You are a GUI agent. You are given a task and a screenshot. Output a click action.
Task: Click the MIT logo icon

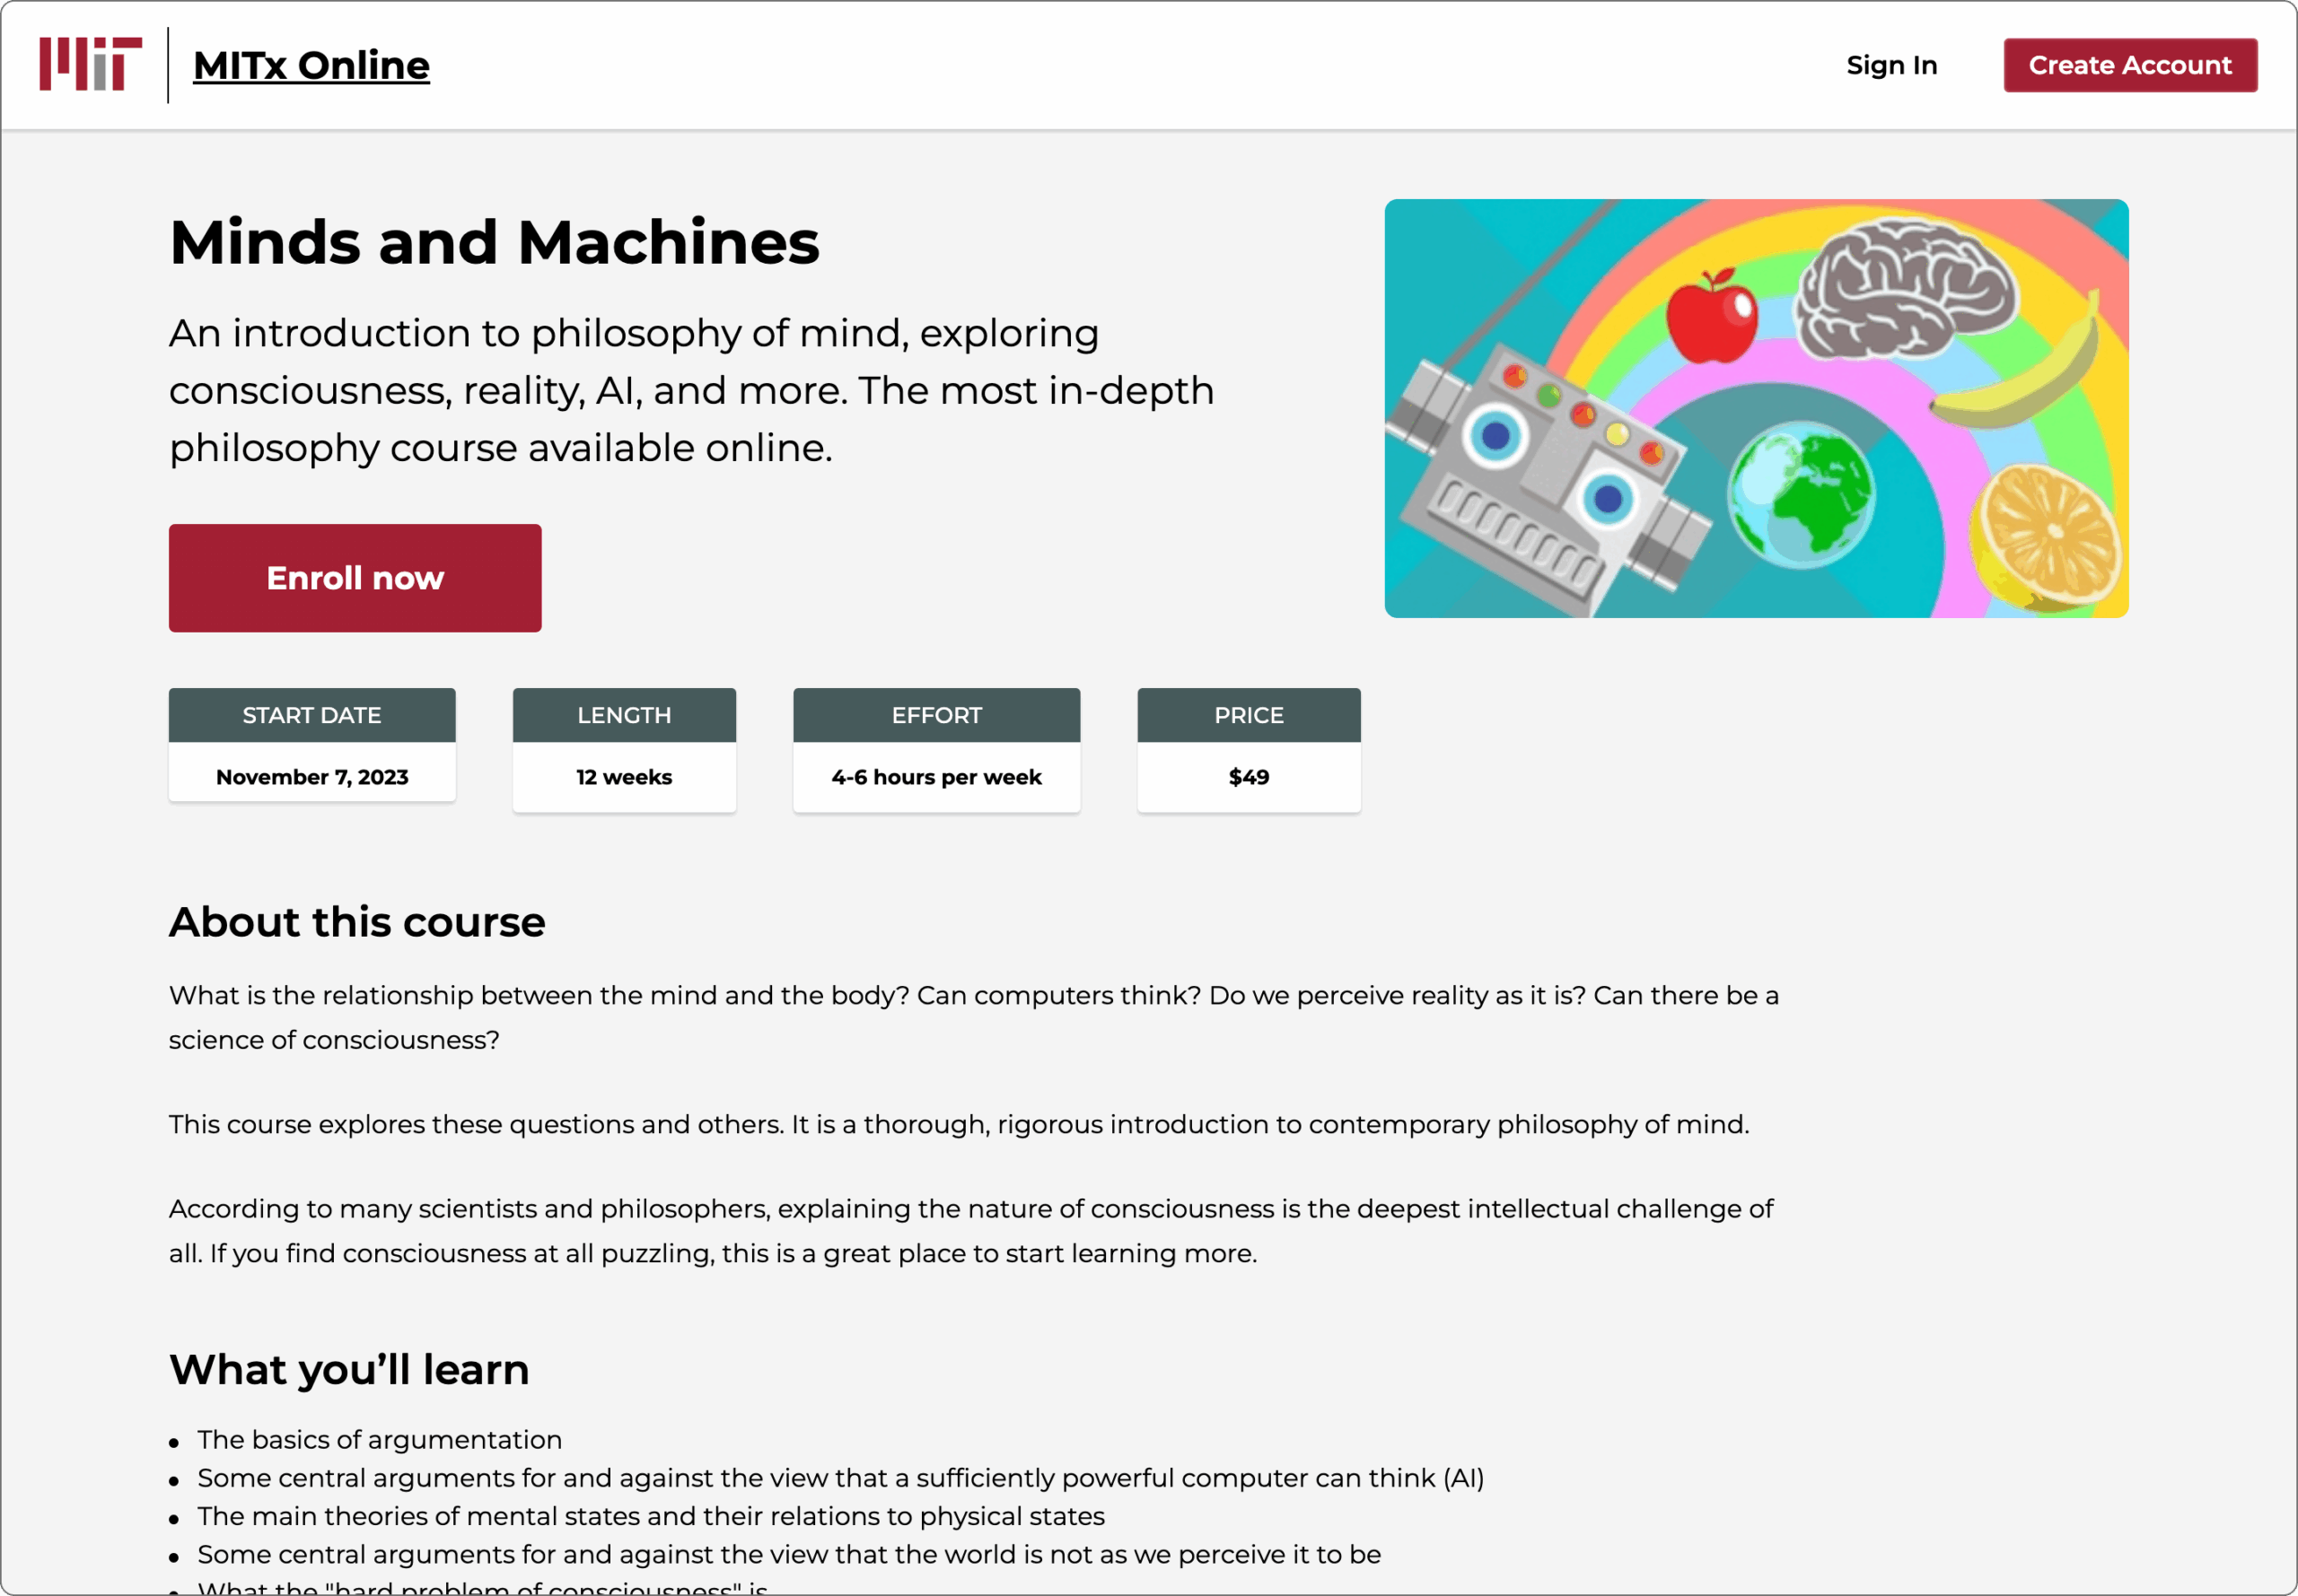pos(90,64)
